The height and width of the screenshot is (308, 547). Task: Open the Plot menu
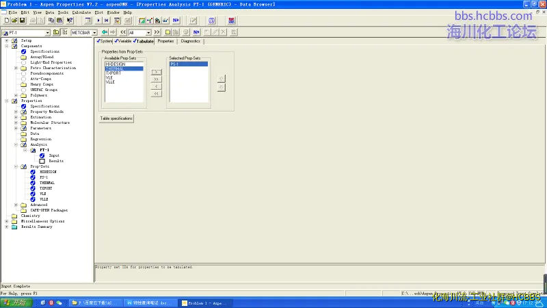click(x=98, y=12)
